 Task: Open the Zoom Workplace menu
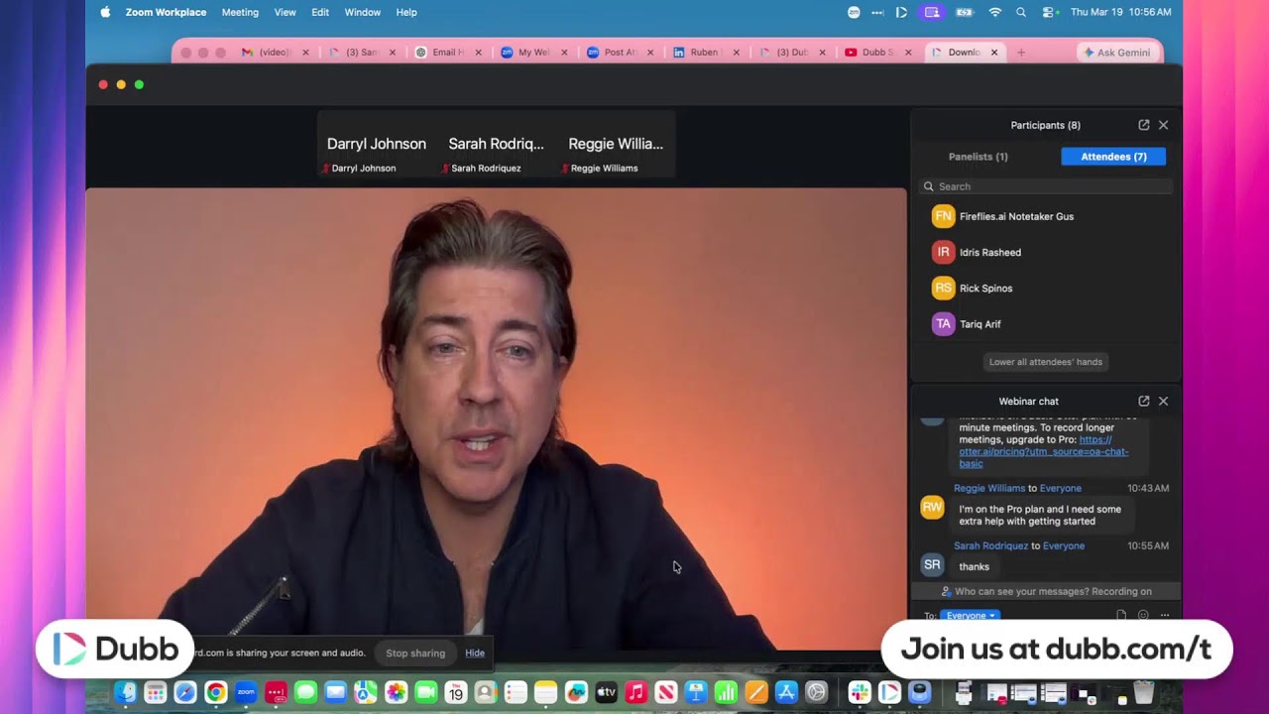166,12
